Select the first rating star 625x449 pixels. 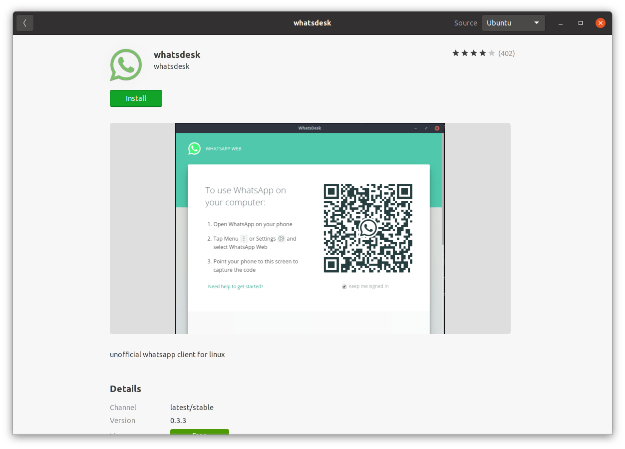(455, 52)
